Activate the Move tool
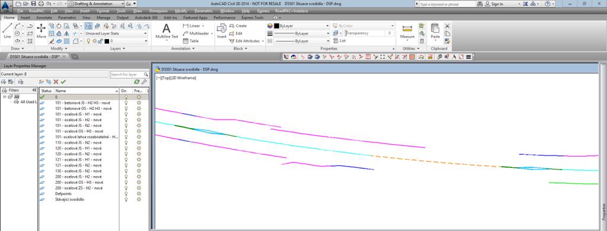 41,31
